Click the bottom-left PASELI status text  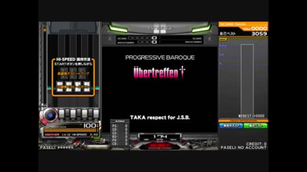coord(56,147)
